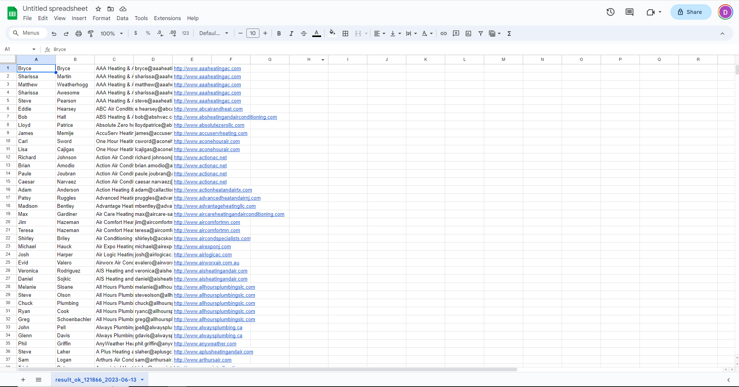Select the Paint format tool
The width and height of the screenshot is (739, 387).
(x=91, y=34)
